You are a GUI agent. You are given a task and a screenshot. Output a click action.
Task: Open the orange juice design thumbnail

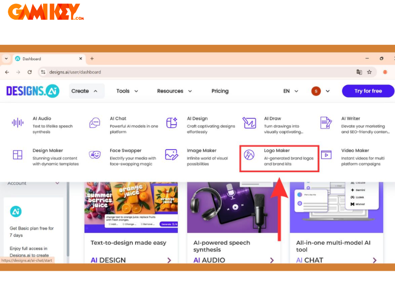131,207
